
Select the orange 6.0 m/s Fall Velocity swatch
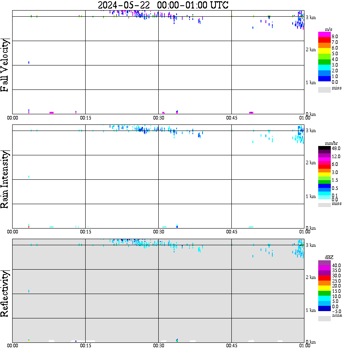(x=324, y=46)
